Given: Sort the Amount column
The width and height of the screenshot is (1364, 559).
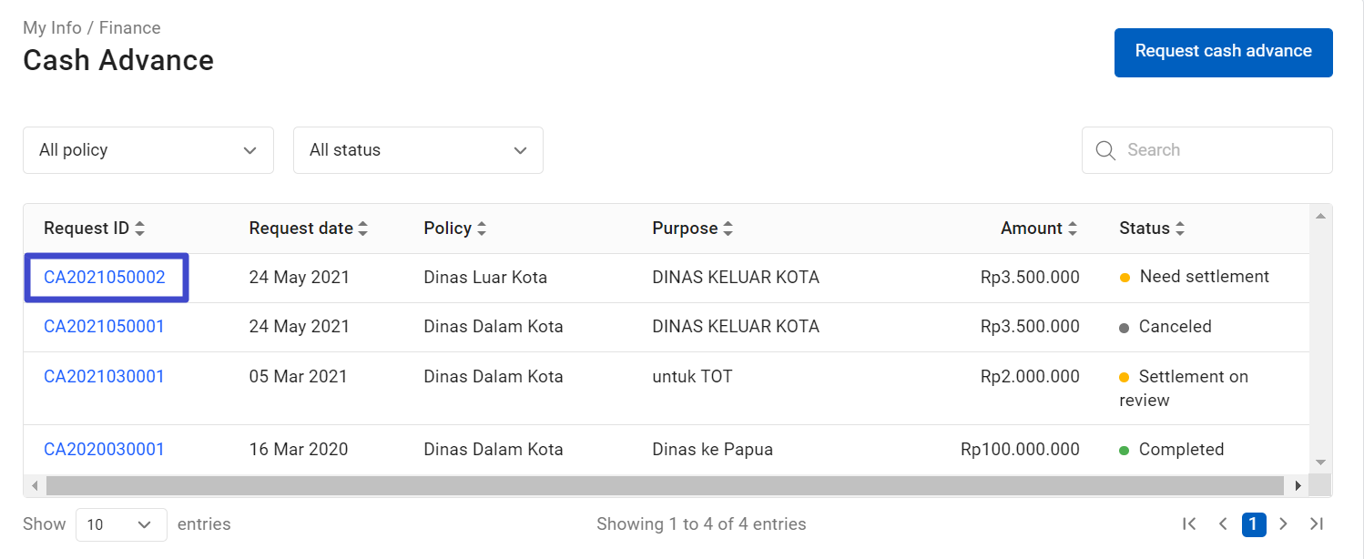Looking at the screenshot, I should 1073,228.
